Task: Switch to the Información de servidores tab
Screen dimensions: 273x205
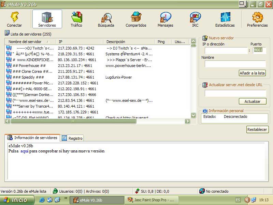Action: [32, 138]
